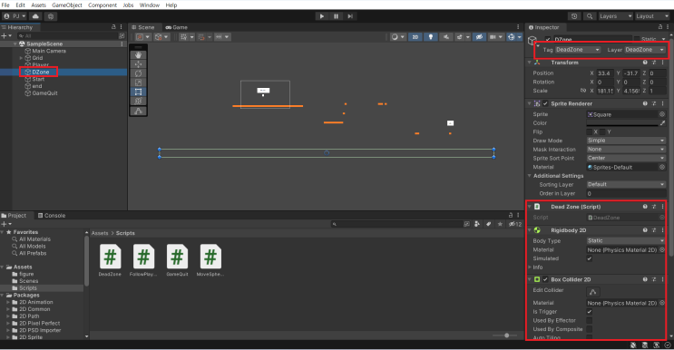This screenshot has height=350, width=674.
Task: Switch to the Console tab
Action: [52, 216]
